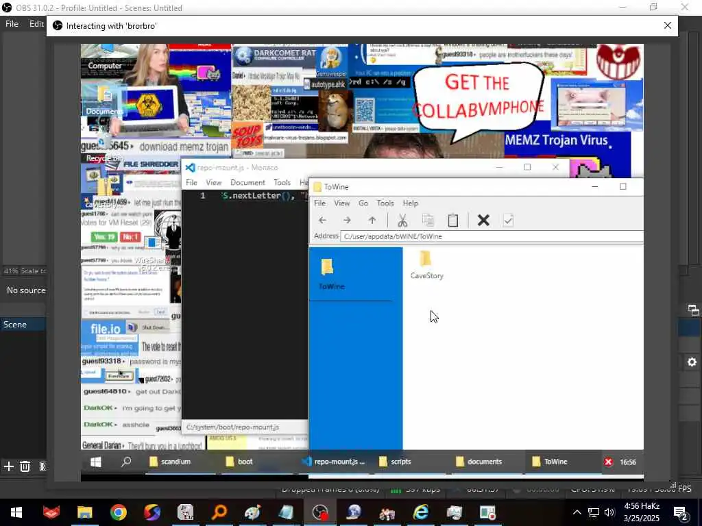Open the CaveStory folder

(426, 265)
